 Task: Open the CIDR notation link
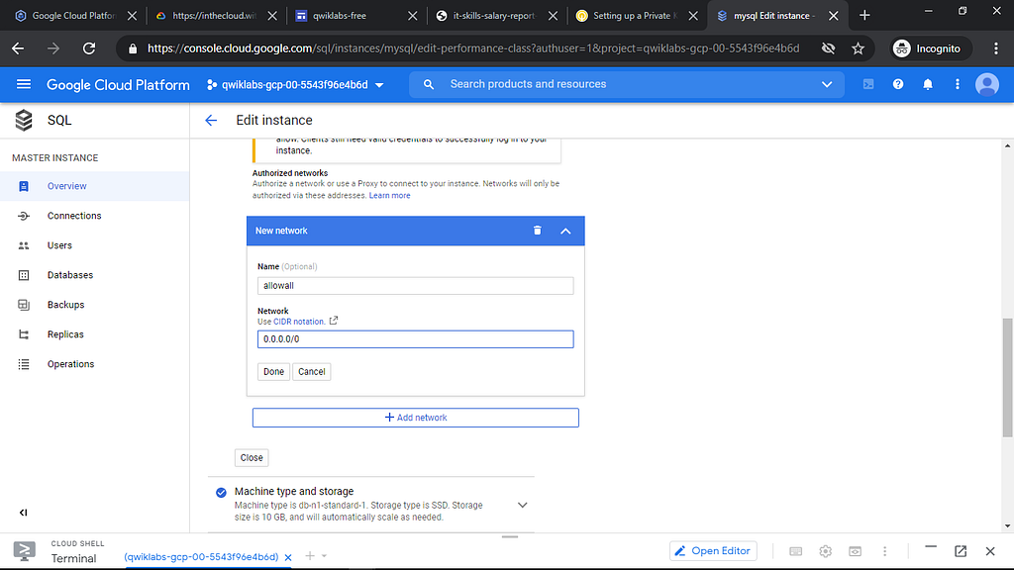pyautogui.click(x=299, y=322)
